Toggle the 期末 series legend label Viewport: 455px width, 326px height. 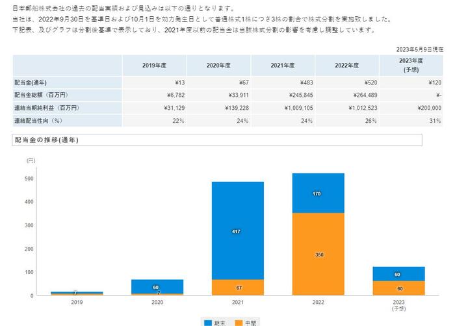(x=220, y=322)
